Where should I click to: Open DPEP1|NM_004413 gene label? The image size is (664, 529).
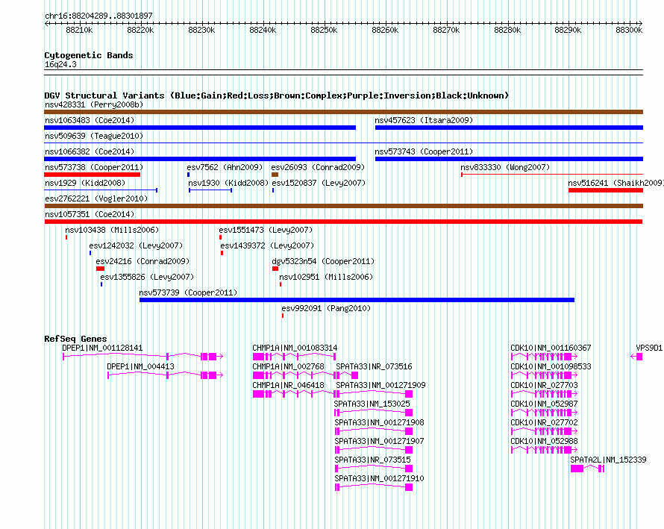140,366
